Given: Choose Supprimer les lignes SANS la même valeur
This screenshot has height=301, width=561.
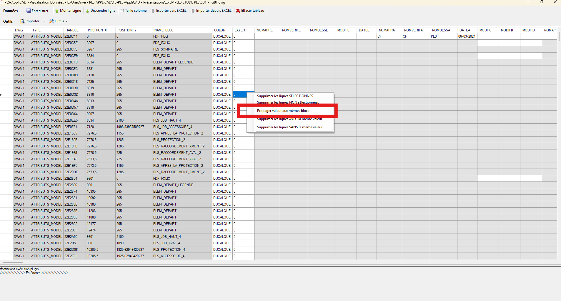Looking at the screenshot, I should pos(289,127).
